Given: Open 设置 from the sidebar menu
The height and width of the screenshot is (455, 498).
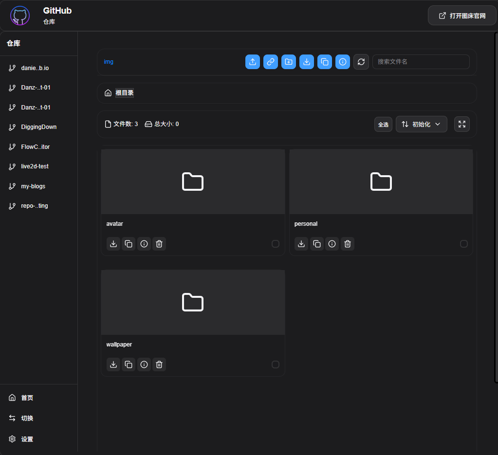Looking at the screenshot, I should tap(27, 438).
